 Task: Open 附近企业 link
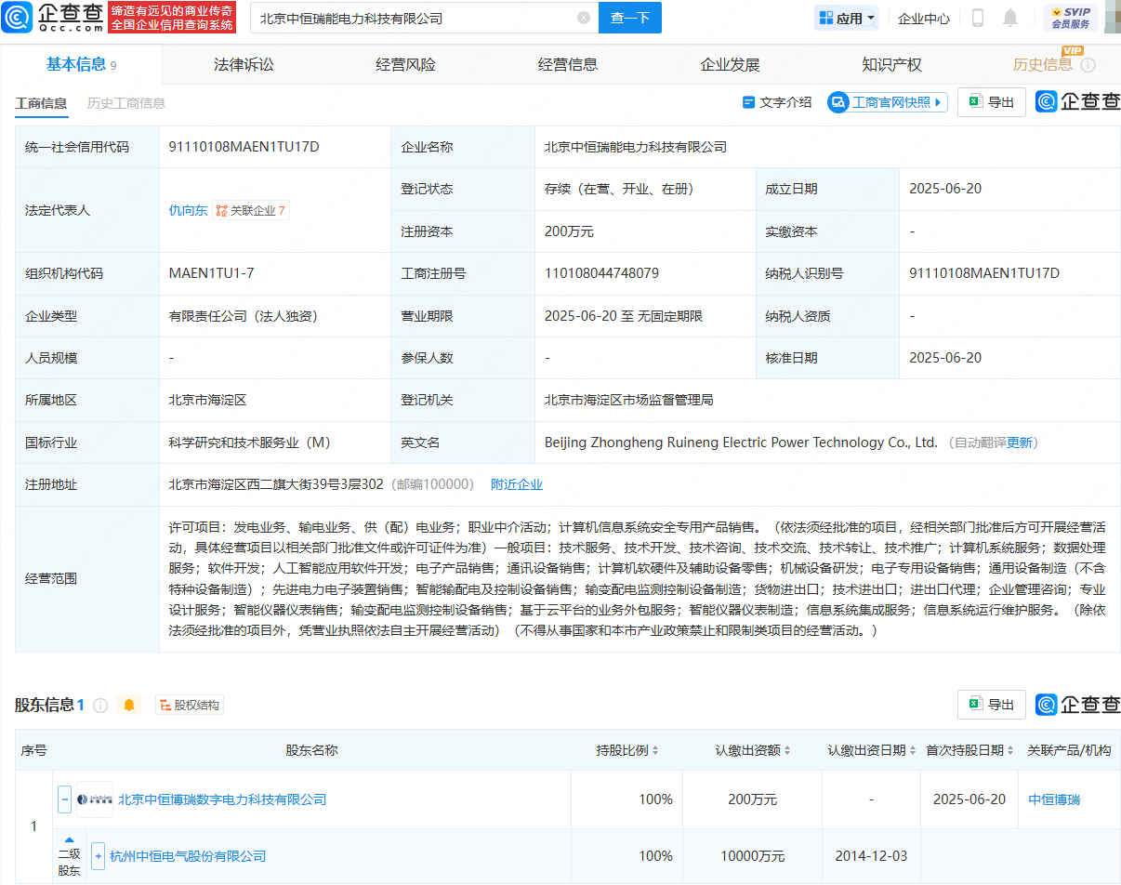tap(517, 484)
